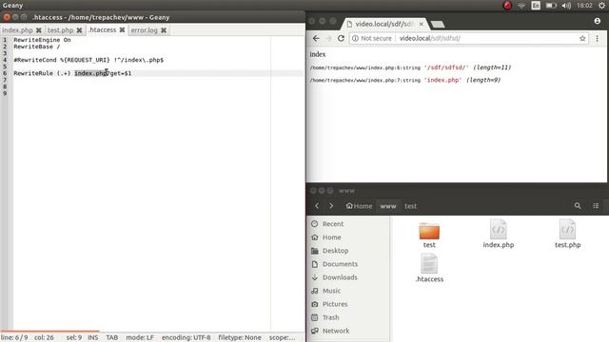Click browser back arrow
609x342 pixels.
(x=316, y=38)
